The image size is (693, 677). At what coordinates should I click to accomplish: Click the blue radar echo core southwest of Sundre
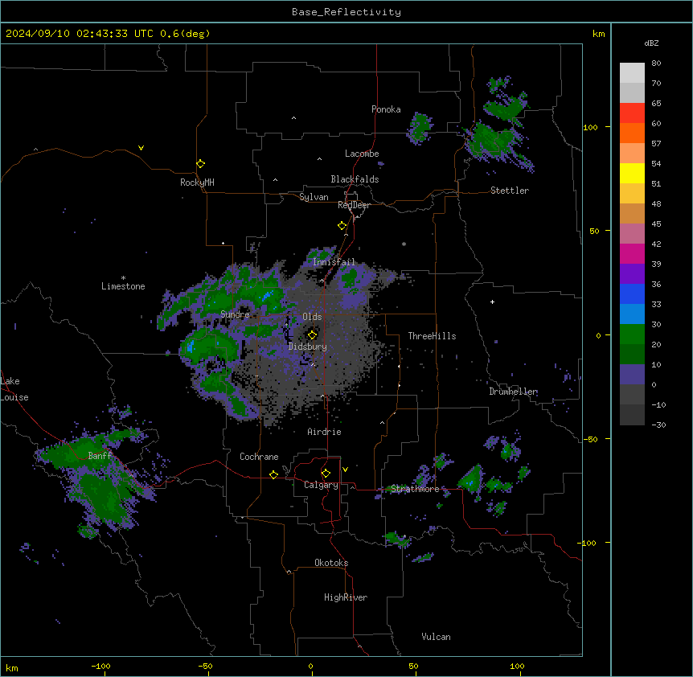191,347
